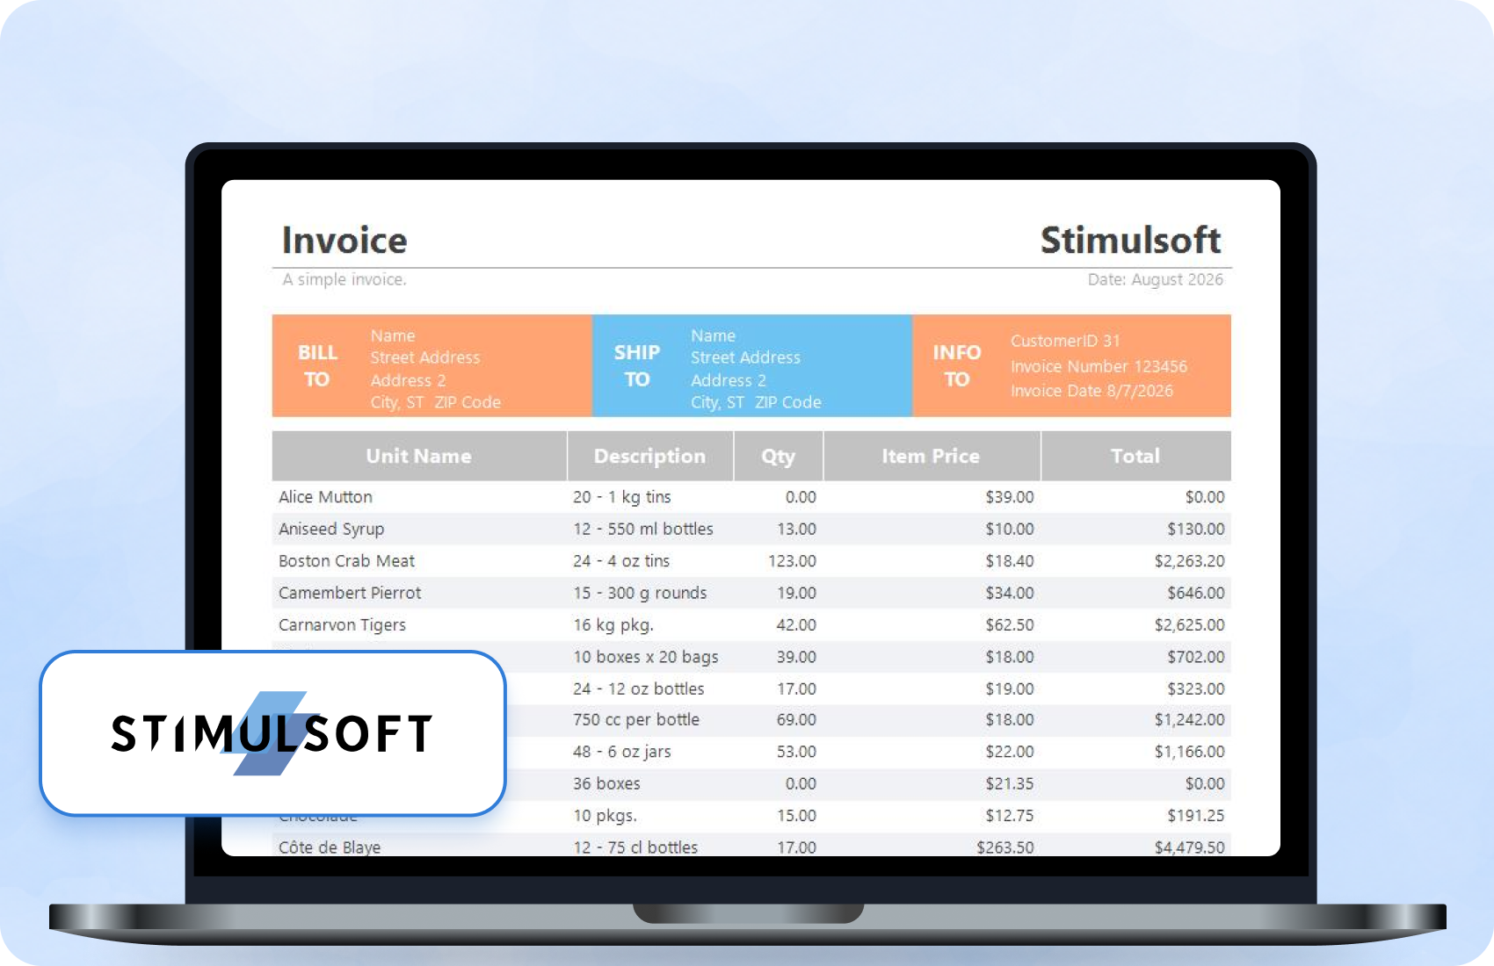Click the "SHIP TO" label
This screenshot has width=1494, height=966.
pyautogui.click(x=637, y=365)
